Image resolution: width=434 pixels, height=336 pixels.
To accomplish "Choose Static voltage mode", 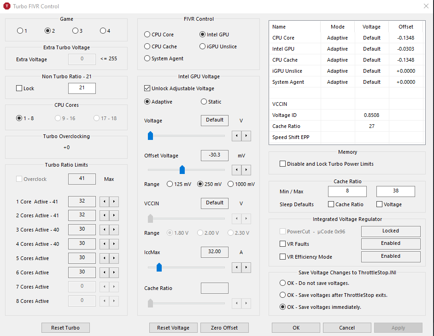I will click(204, 102).
